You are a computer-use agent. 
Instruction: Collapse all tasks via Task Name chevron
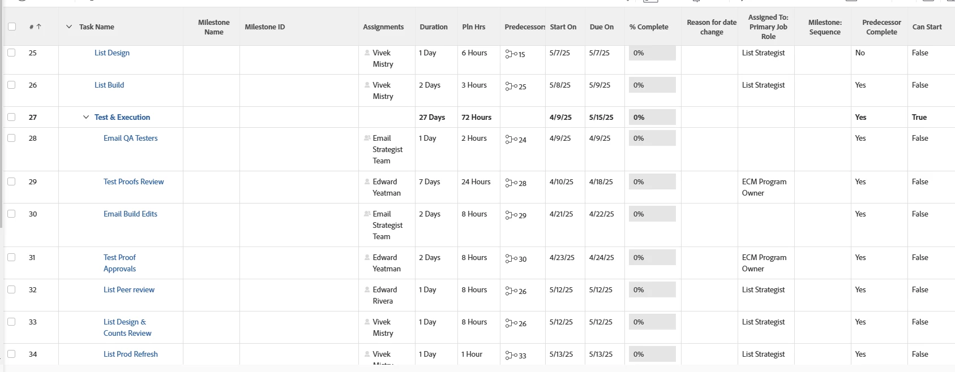point(69,27)
